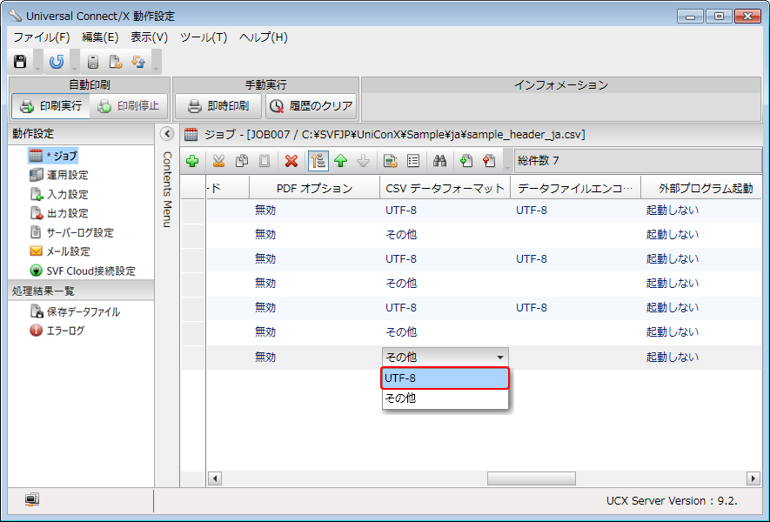Click the document with gear icon in top toolbar
770x522 pixels.
coord(116,62)
